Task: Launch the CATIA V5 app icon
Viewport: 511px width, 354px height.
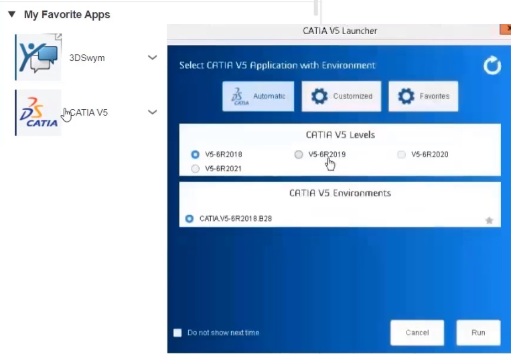Action: tap(38, 112)
